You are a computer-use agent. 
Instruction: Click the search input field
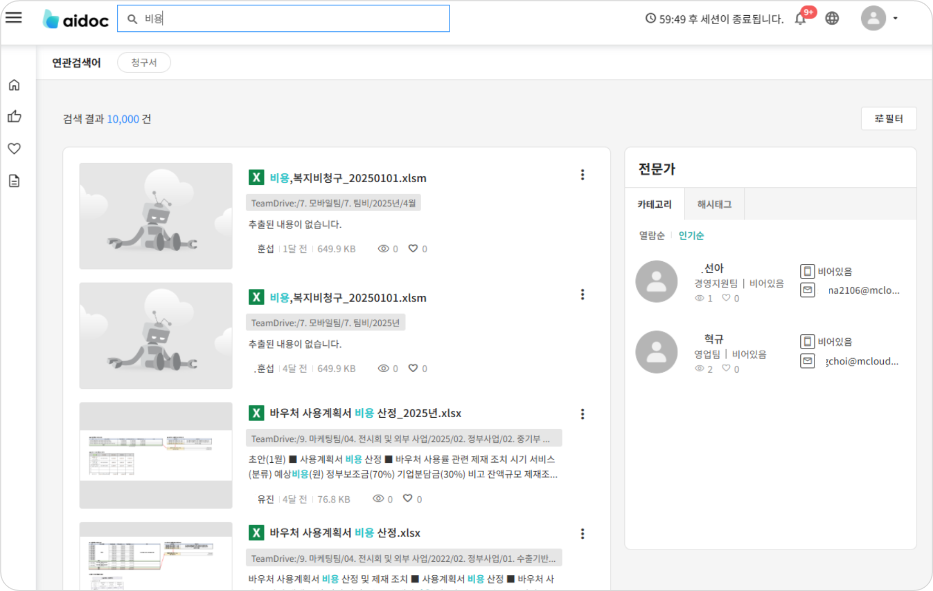click(x=283, y=19)
